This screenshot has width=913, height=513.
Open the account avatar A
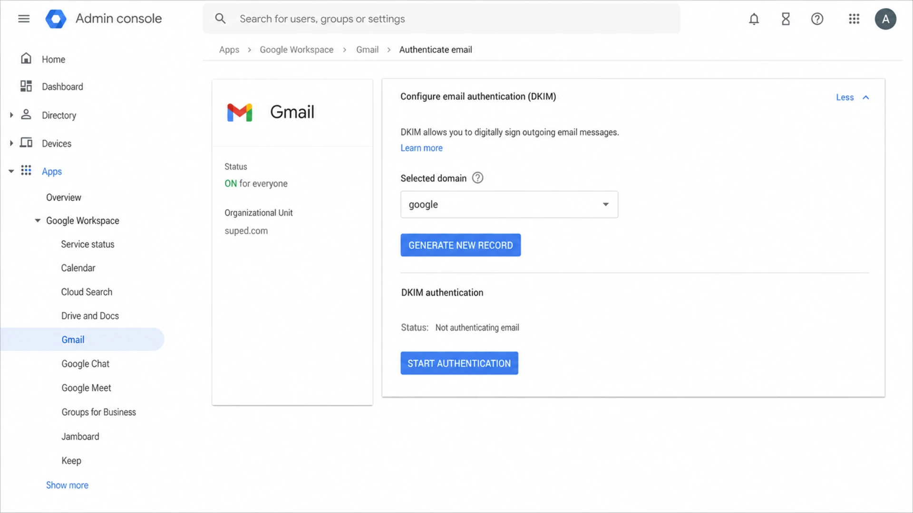click(885, 19)
